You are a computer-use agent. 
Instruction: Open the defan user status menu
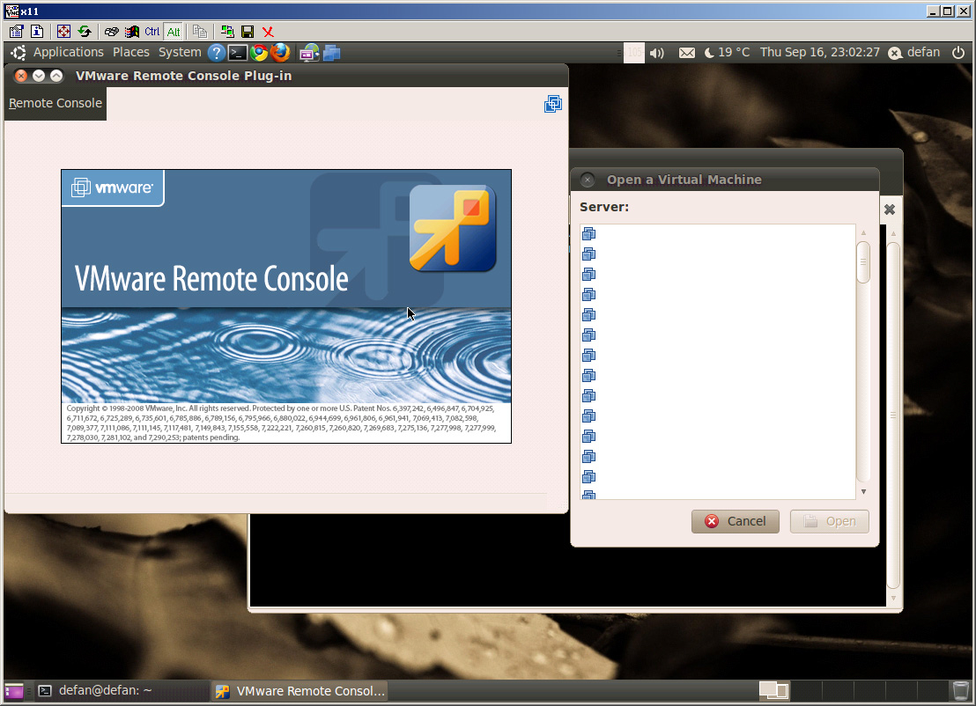(x=913, y=52)
